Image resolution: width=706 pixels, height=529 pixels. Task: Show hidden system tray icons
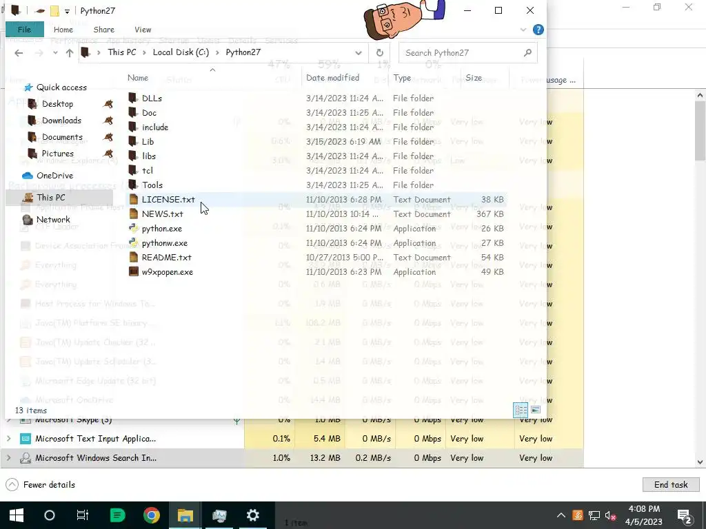point(561,515)
